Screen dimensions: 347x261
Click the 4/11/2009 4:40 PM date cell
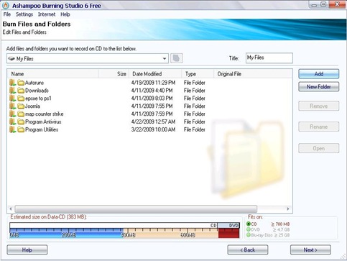[152, 91]
